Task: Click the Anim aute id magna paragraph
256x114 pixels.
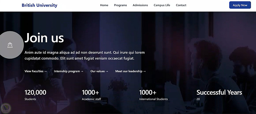Action: [84, 55]
